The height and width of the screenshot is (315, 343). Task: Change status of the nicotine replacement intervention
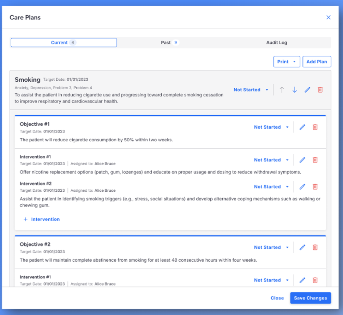[271, 160]
